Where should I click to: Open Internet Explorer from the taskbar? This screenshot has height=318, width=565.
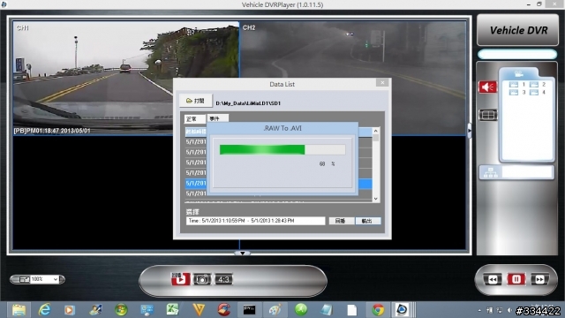pos(44,310)
